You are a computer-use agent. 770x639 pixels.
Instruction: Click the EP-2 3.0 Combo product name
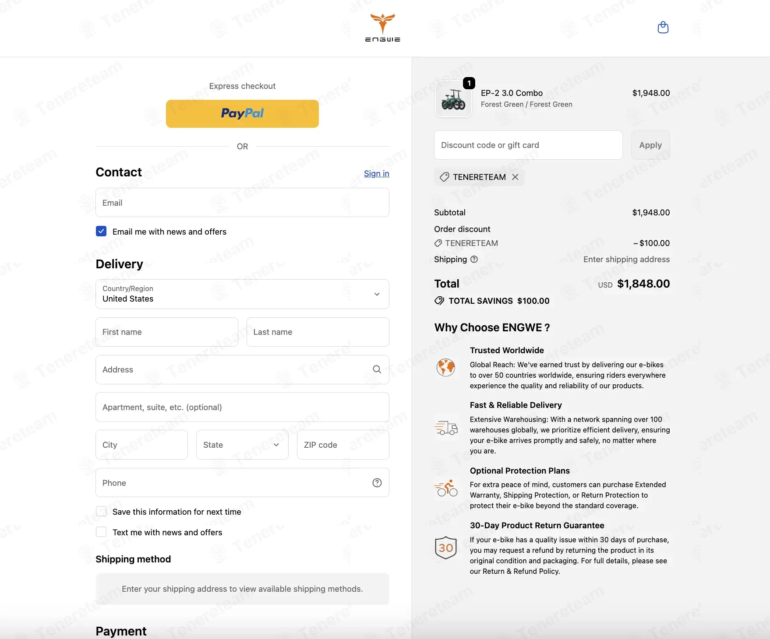pos(512,93)
